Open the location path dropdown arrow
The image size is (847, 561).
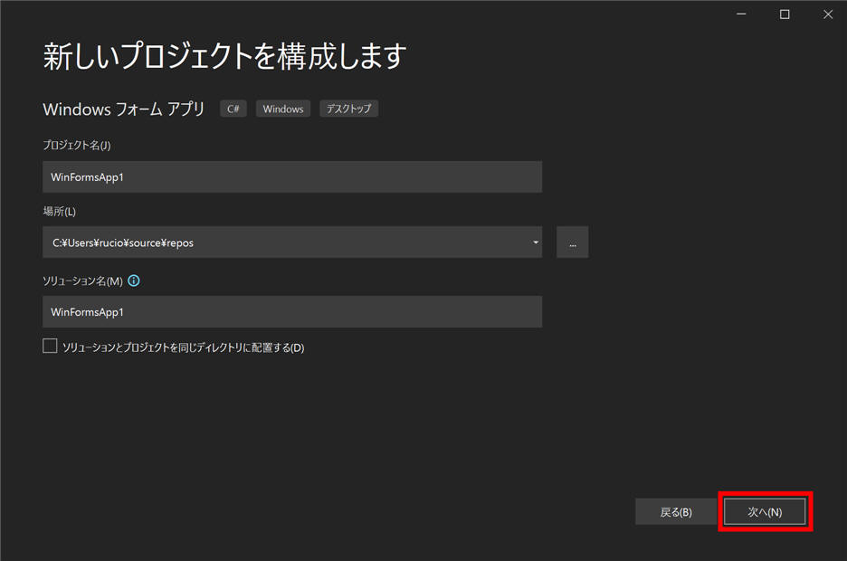(536, 242)
